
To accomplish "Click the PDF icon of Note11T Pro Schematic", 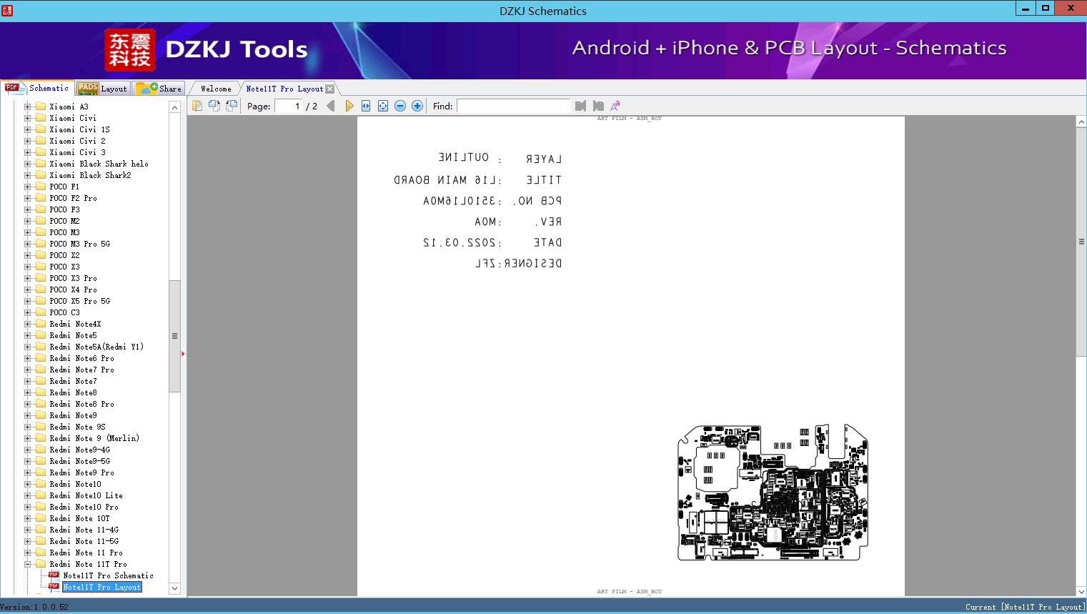I will (54, 575).
